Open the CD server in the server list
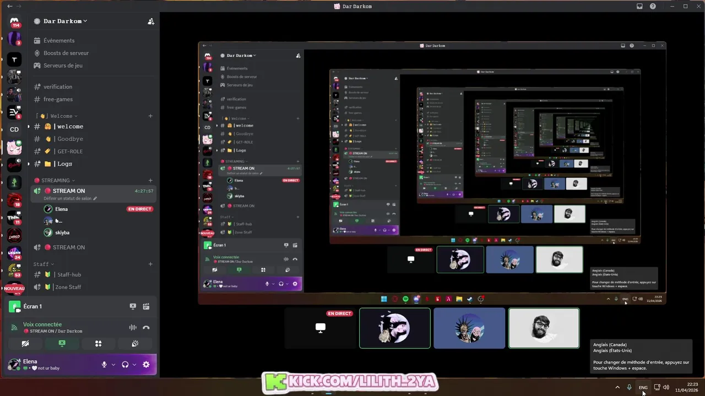 pyautogui.click(x=14, y=129)
